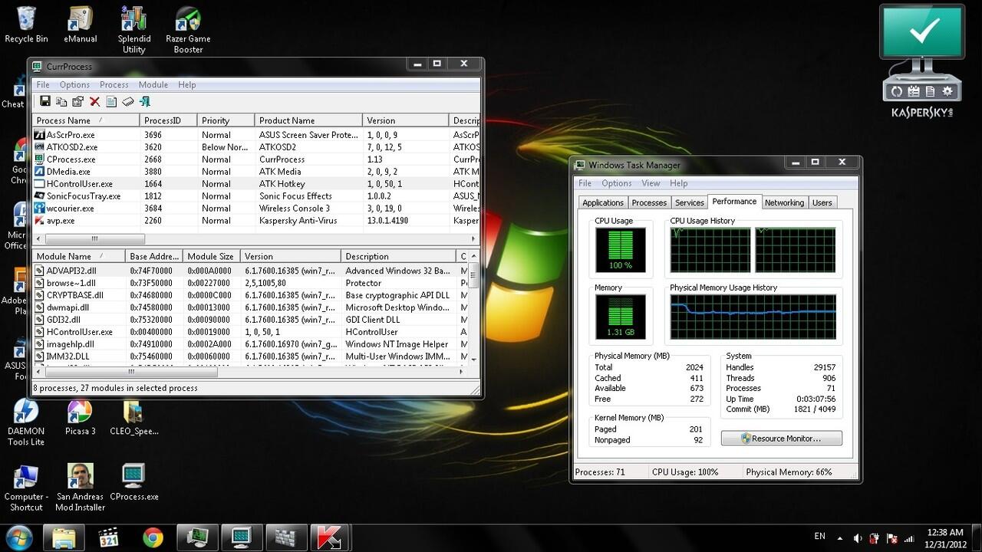The width and height of the screenshot is (982, 552).
Task: Open the San Andreas Mod Installer icon
Action: pos(81,488)
